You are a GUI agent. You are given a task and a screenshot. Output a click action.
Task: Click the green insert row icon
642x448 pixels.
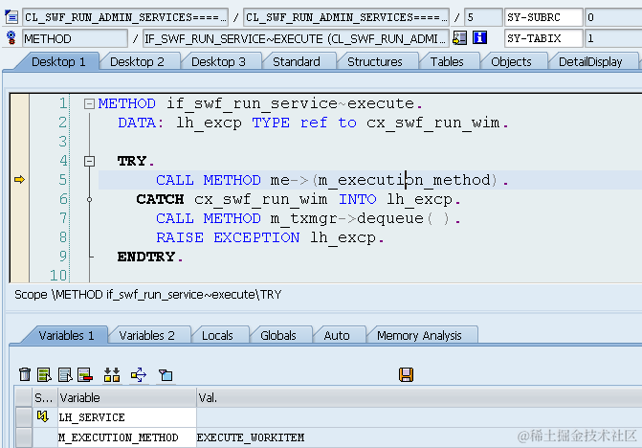[44, 374]
